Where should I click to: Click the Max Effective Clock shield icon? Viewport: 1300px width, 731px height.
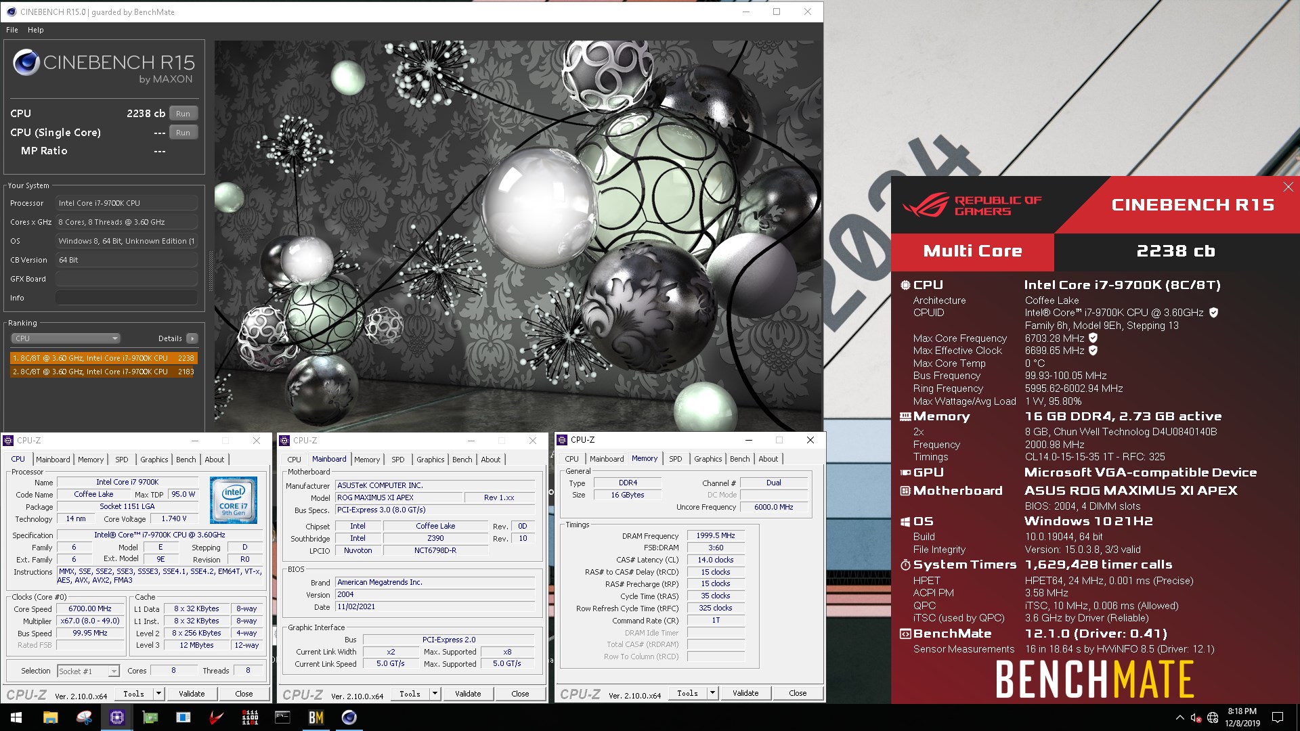tap(1093, 351)
